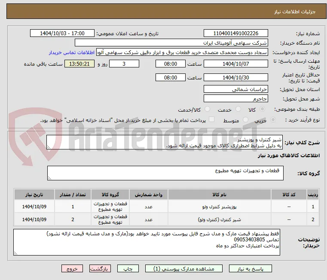Click the شماره نیاز field 1104001491002226
This screenshot has width=327, height=280.
(235, 33)
